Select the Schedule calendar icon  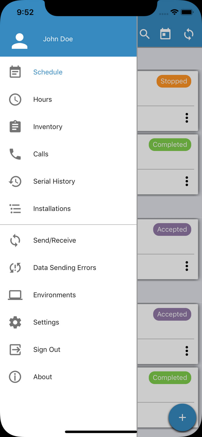(15, 72)
